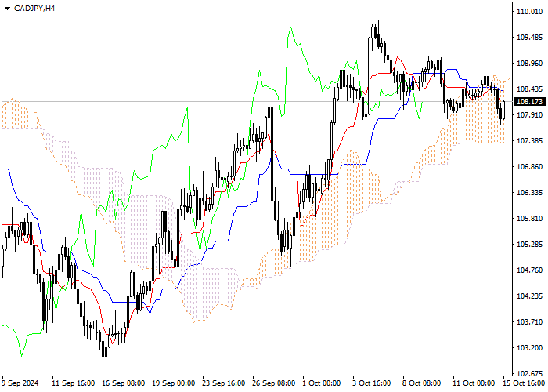Click the CADJPY,H4 chart title
Image resolution: width=548 pixels, height=392 pixels.
point(34,9)
